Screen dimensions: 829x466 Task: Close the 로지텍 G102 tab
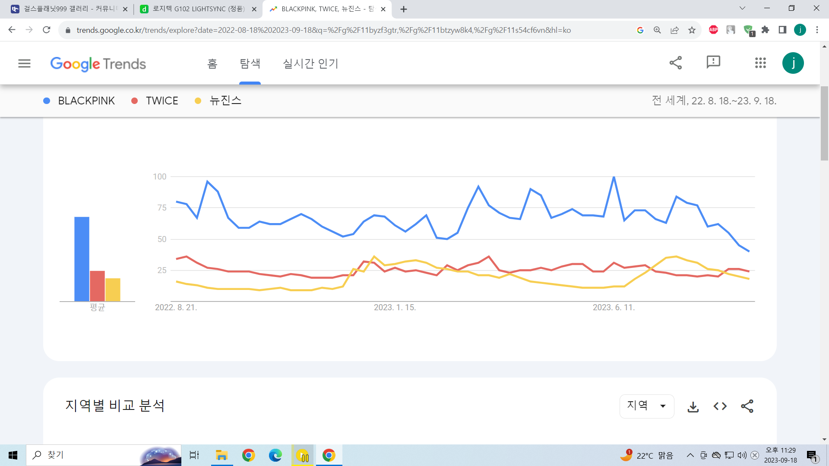click(254, 9)
